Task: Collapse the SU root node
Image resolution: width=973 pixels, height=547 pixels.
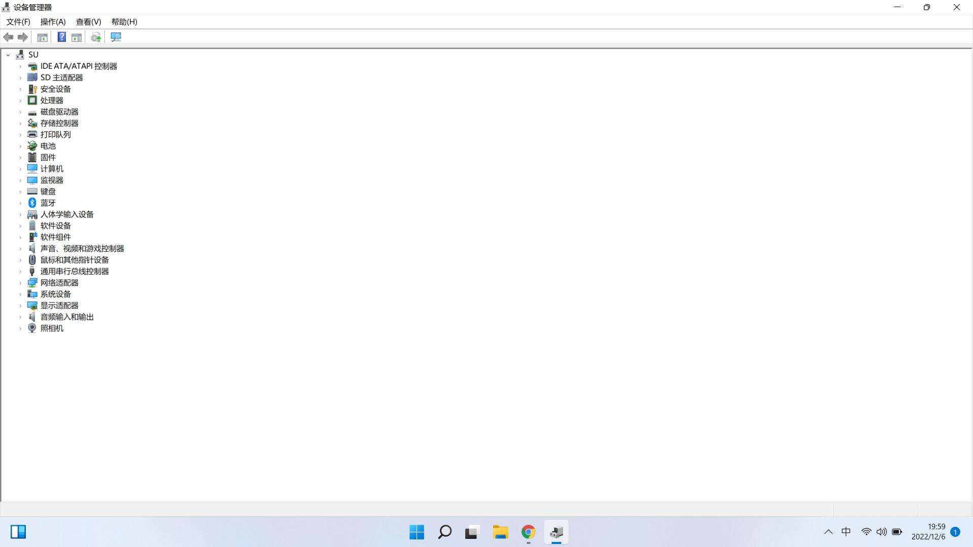Action: 8,55
